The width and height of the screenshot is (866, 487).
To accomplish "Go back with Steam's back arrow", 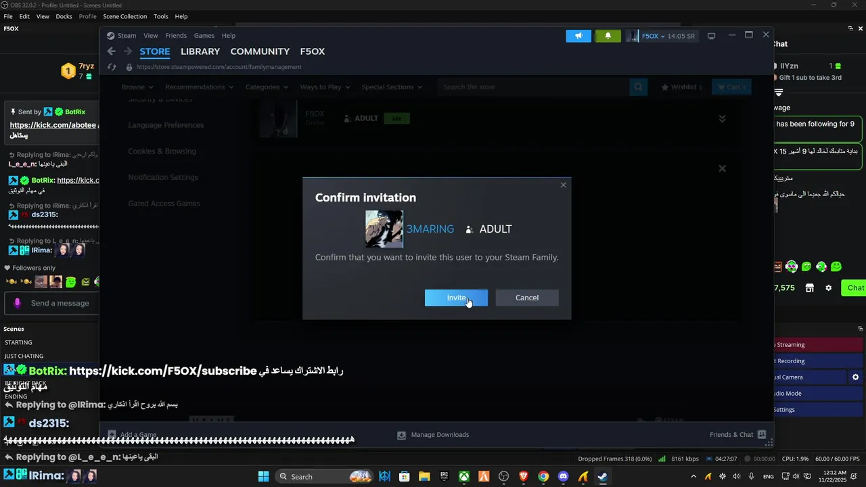I will tap(112, 51).
